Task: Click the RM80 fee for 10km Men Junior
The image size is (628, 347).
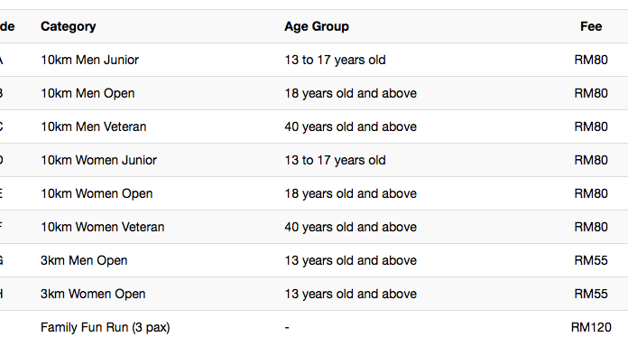Action: point(591,60)
